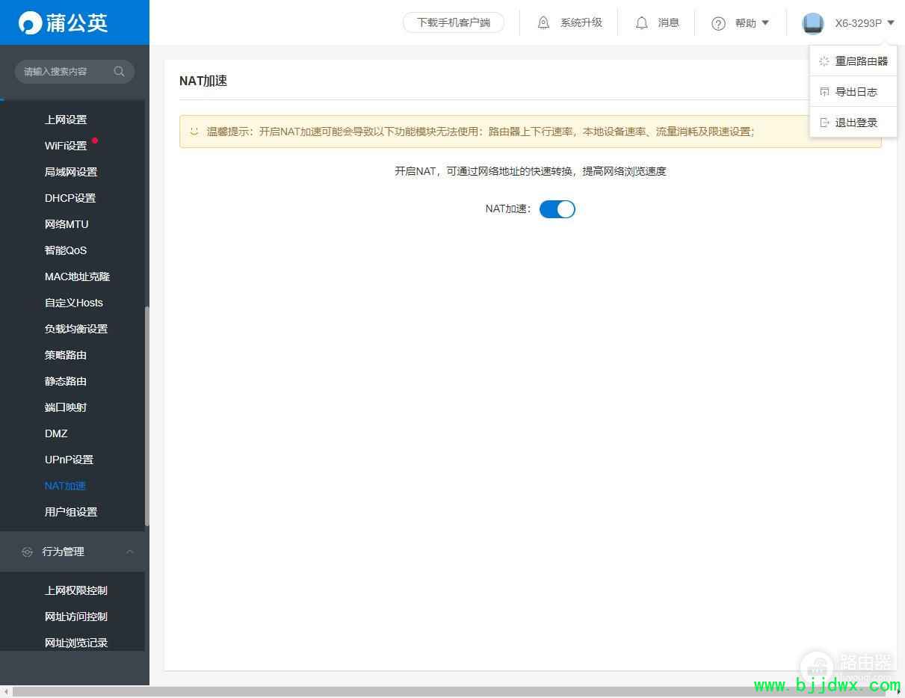Click the 系统升级 rocket icon
This screenshot has height=698, width=905.
click(544, 23)
